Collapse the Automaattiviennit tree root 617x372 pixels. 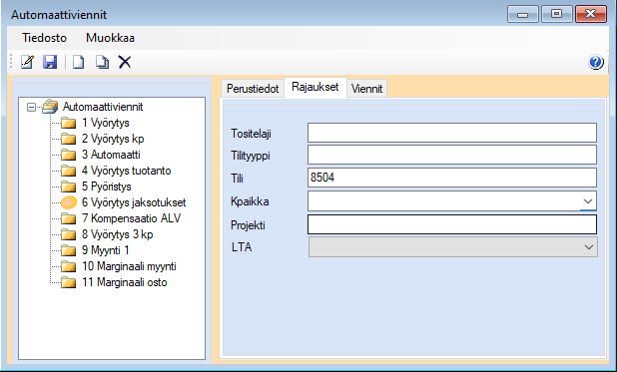32,107
